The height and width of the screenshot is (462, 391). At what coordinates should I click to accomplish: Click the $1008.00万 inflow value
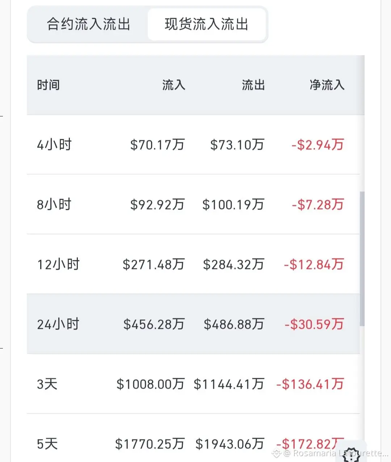pos(150,384)
